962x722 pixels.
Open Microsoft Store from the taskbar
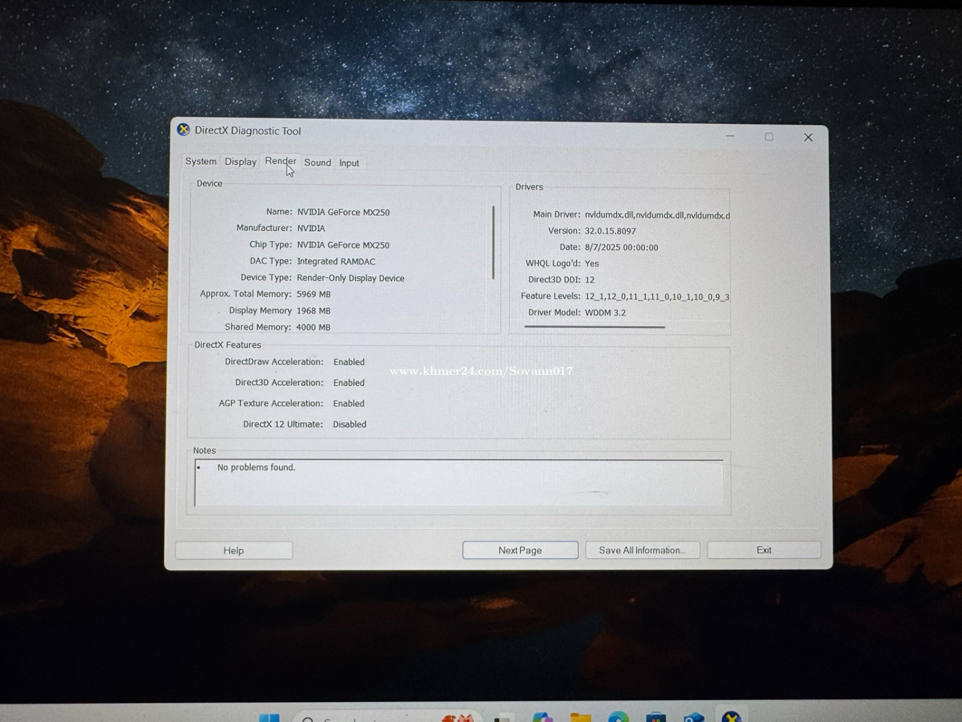(x=655, y=718)
